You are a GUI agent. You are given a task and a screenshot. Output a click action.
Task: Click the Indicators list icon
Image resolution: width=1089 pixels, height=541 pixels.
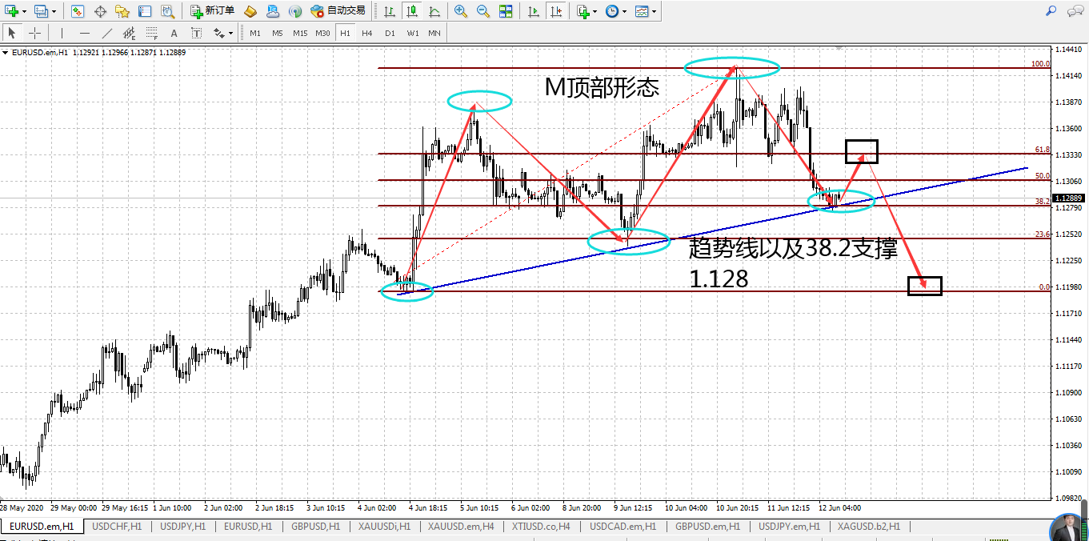coord(583,11)
